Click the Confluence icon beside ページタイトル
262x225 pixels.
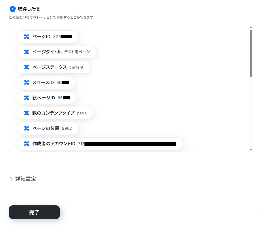pos(26,52)
